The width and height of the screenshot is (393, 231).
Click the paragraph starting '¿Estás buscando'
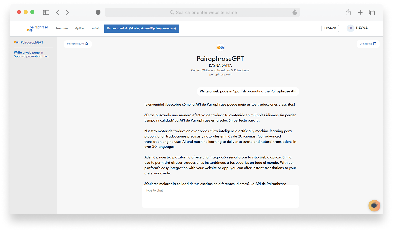[x=220, y=118]
